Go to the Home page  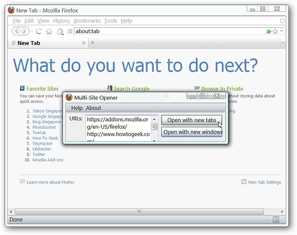pos(49,31)
